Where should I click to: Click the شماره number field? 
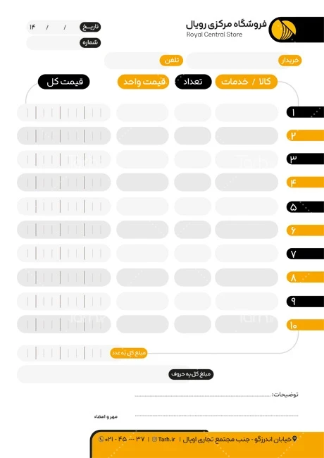pos(63,43)
